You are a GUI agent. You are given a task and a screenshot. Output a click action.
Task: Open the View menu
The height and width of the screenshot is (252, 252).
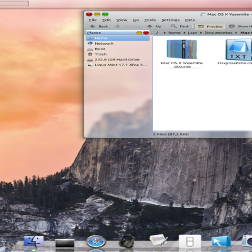(122, 20)
